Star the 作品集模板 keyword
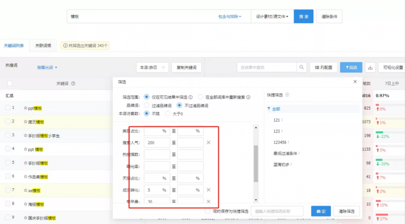Image resolution: width=405 pixels, height=224 pixels. [25, 176]
